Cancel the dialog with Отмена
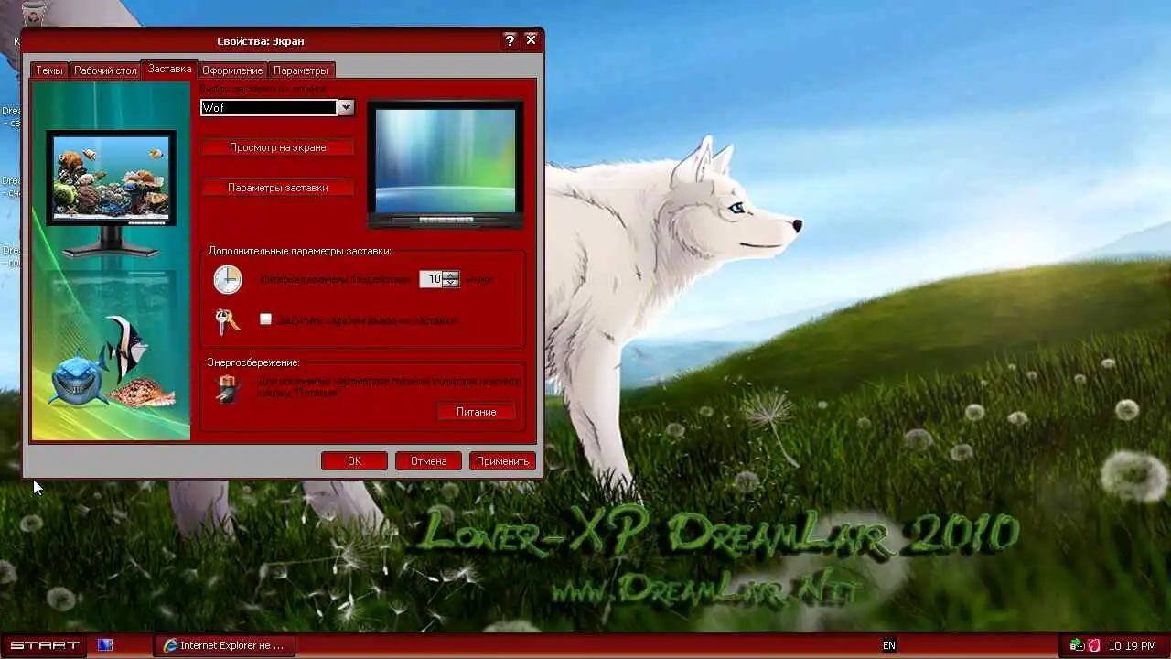Screen dimensions: 1171x659 (x=428, y=461)
